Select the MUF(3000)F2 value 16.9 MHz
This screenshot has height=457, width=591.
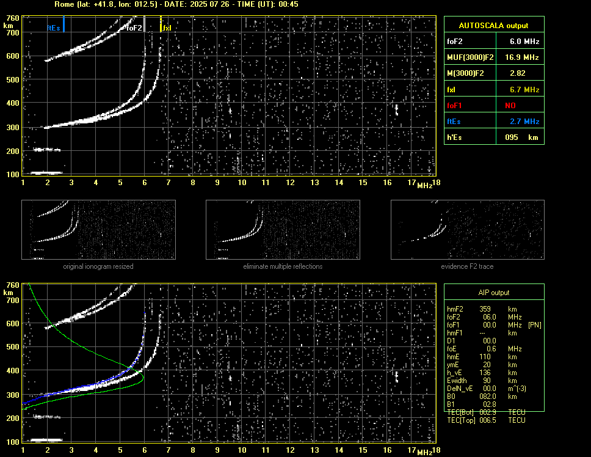pos(521,57)
